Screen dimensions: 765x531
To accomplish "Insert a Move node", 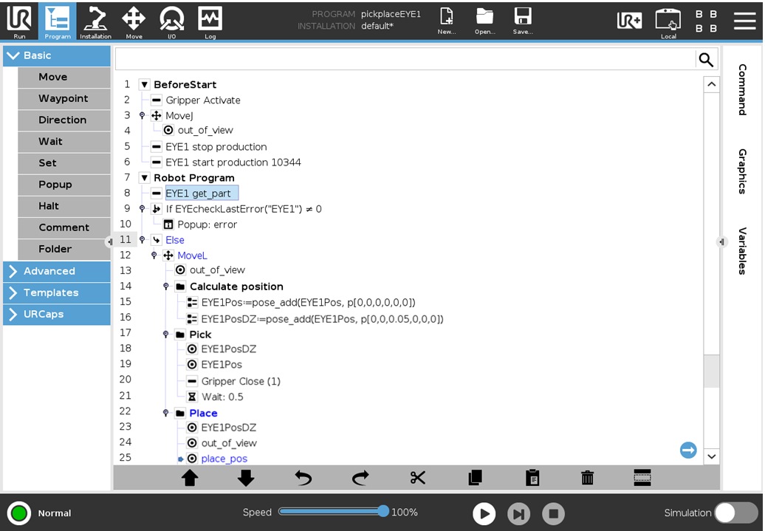I will pyautogui.click(x=64, y=77).
